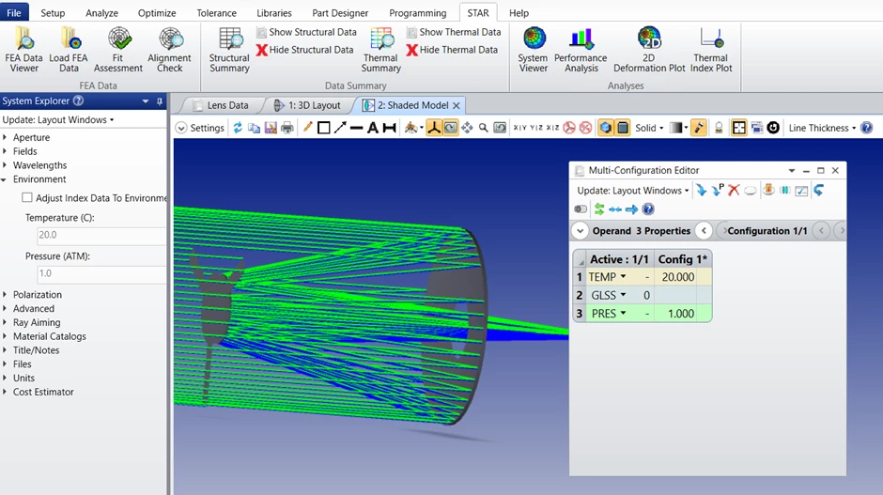This screenshot has height=495, width=883.
Task: Expand the Wavelengths section
Action: [x=5, y=165]
